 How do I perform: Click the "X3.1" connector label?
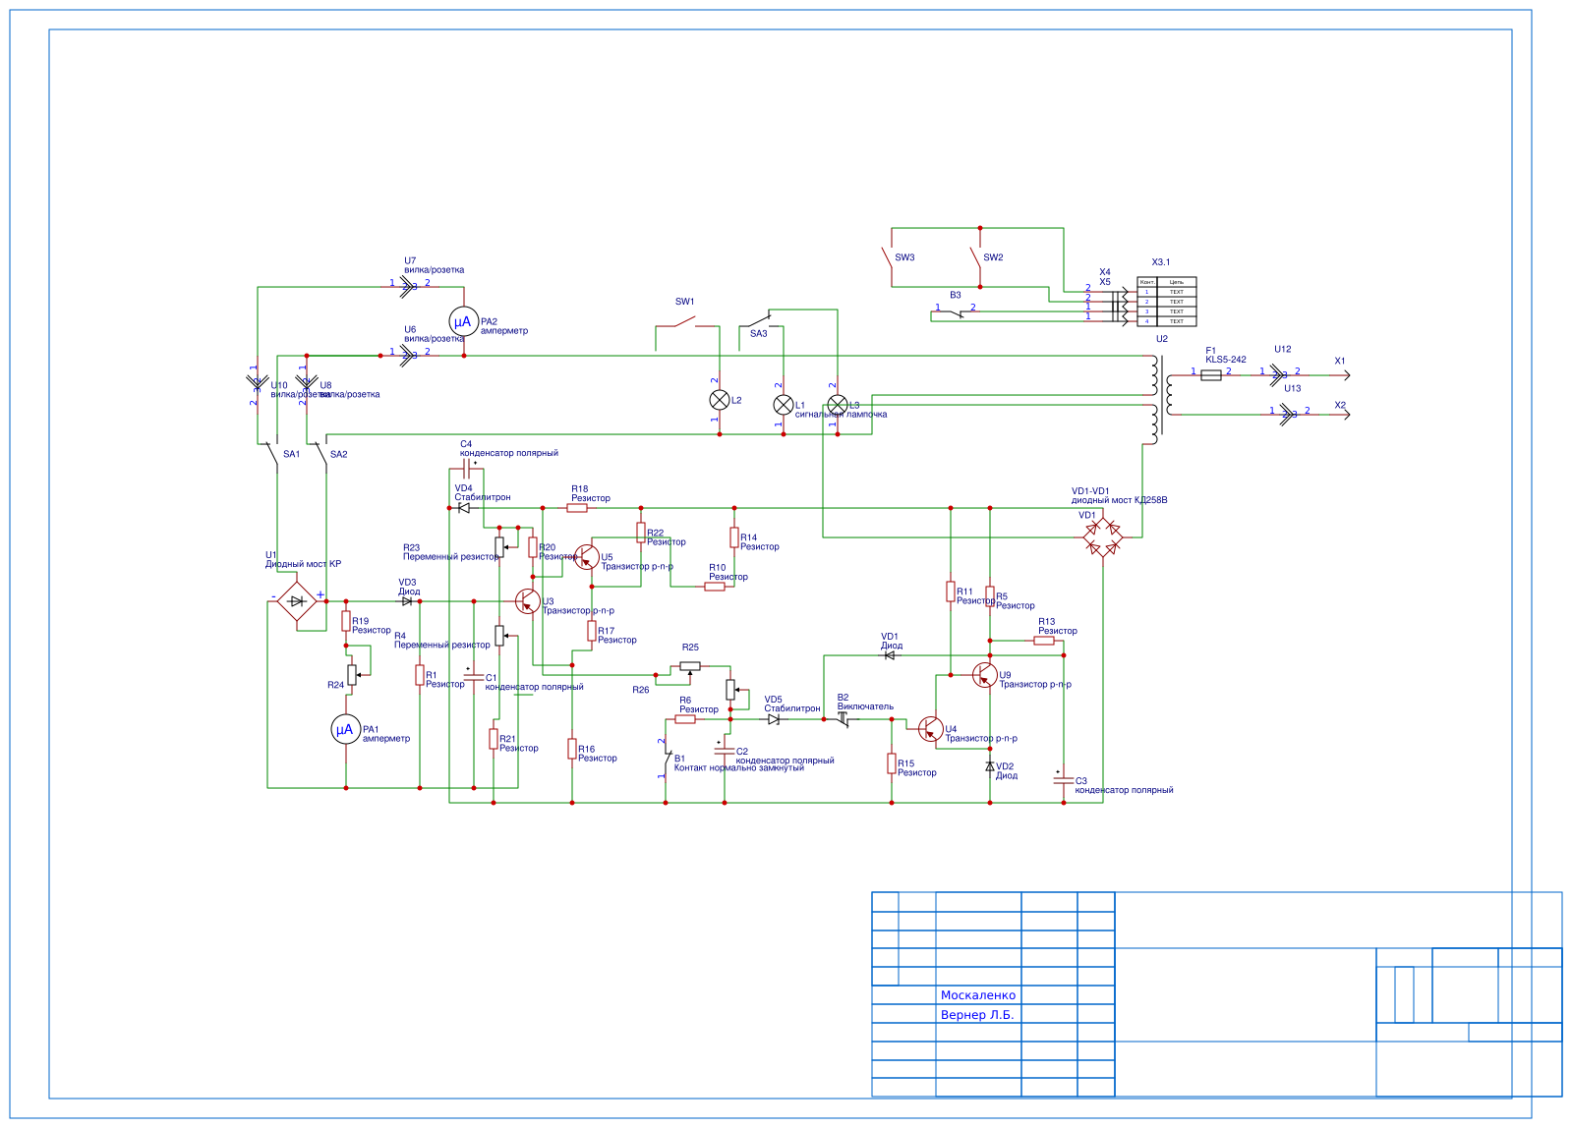click(1161, 262)
